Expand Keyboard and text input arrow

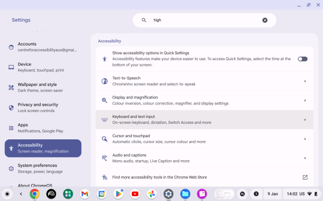coord(305,120)
